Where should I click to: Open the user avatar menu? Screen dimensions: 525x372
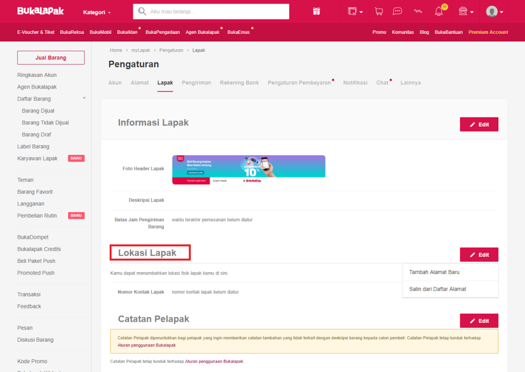tap(495, 12)
